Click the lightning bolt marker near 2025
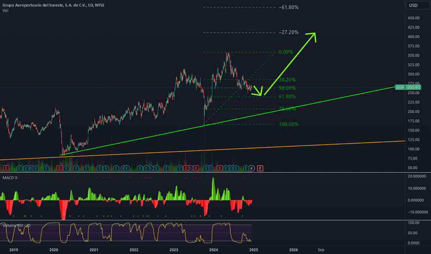This screenshot has height=254, width=431. (252, 168)
